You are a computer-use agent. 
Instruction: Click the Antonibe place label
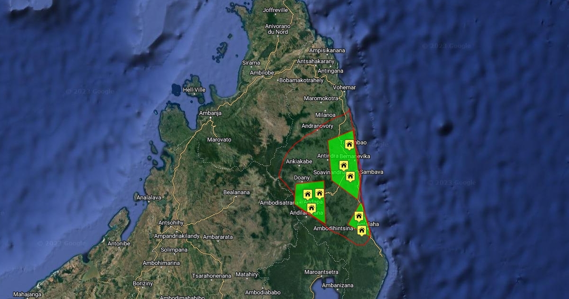tap(119, 244)
